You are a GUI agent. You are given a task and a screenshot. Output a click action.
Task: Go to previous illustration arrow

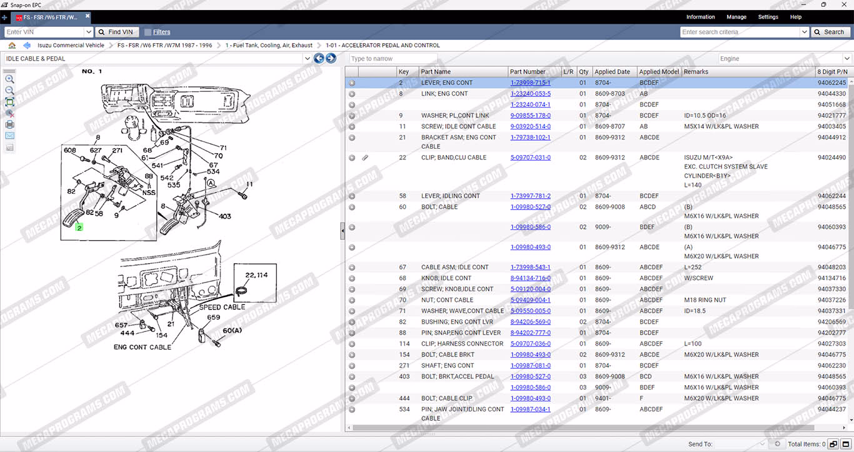pyautogui.click(x=319, y=59)
